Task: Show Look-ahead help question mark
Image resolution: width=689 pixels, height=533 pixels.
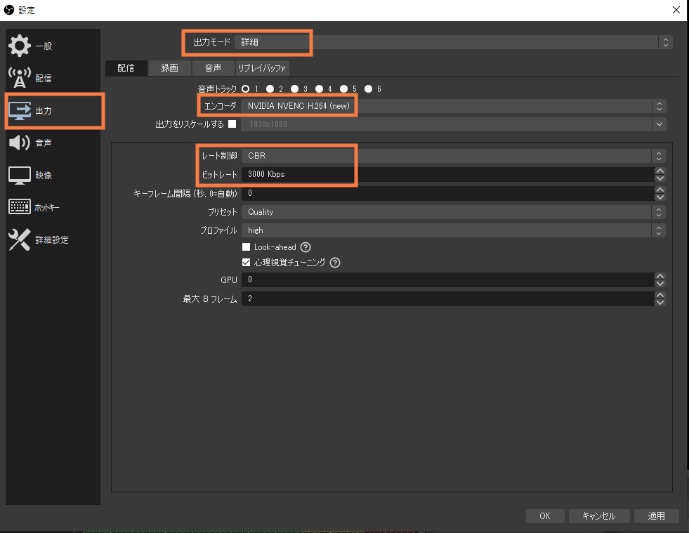Action: pyautogui.click(x=306, y=247)
